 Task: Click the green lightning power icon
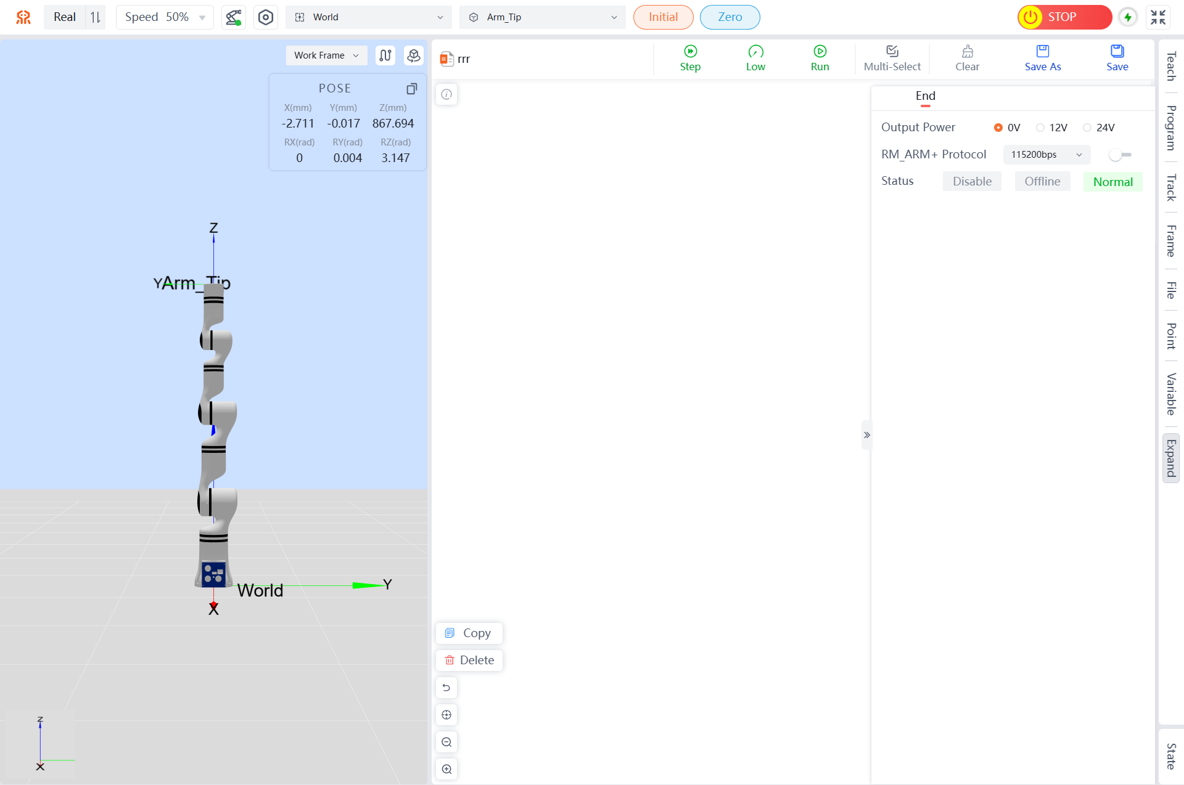pyautogui.click(x=1128, y=17)
